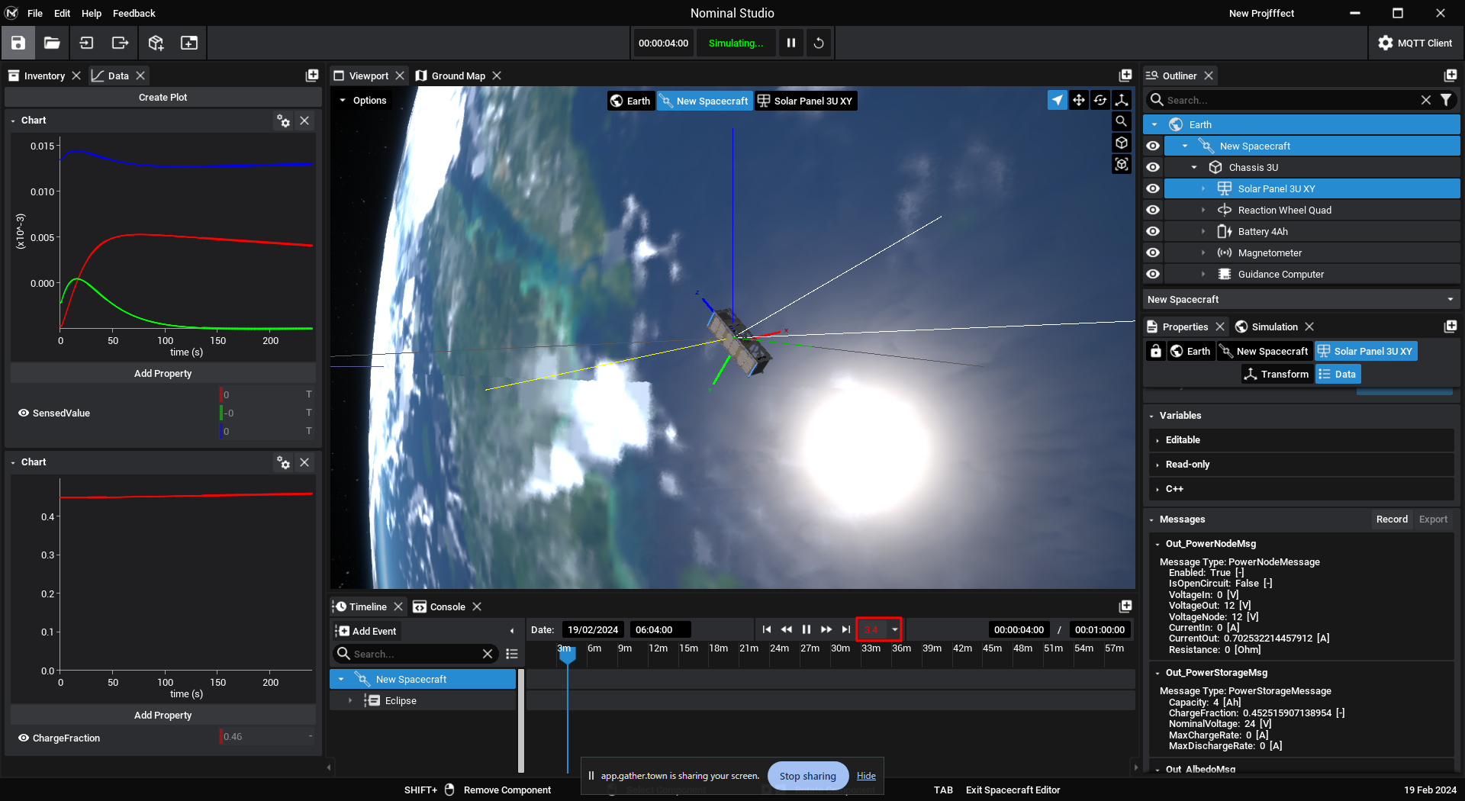1465x801 pixels.
Task: Select the rotate tool in viewport
Action: (1100, 100)
